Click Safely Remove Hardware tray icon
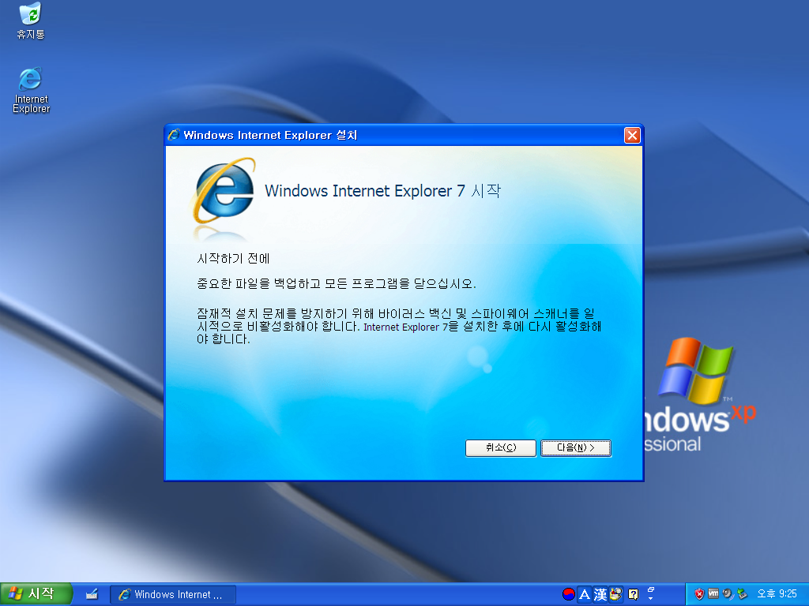Image resolution: width=809 pixels, height=606 pixels. pos(742,594)
